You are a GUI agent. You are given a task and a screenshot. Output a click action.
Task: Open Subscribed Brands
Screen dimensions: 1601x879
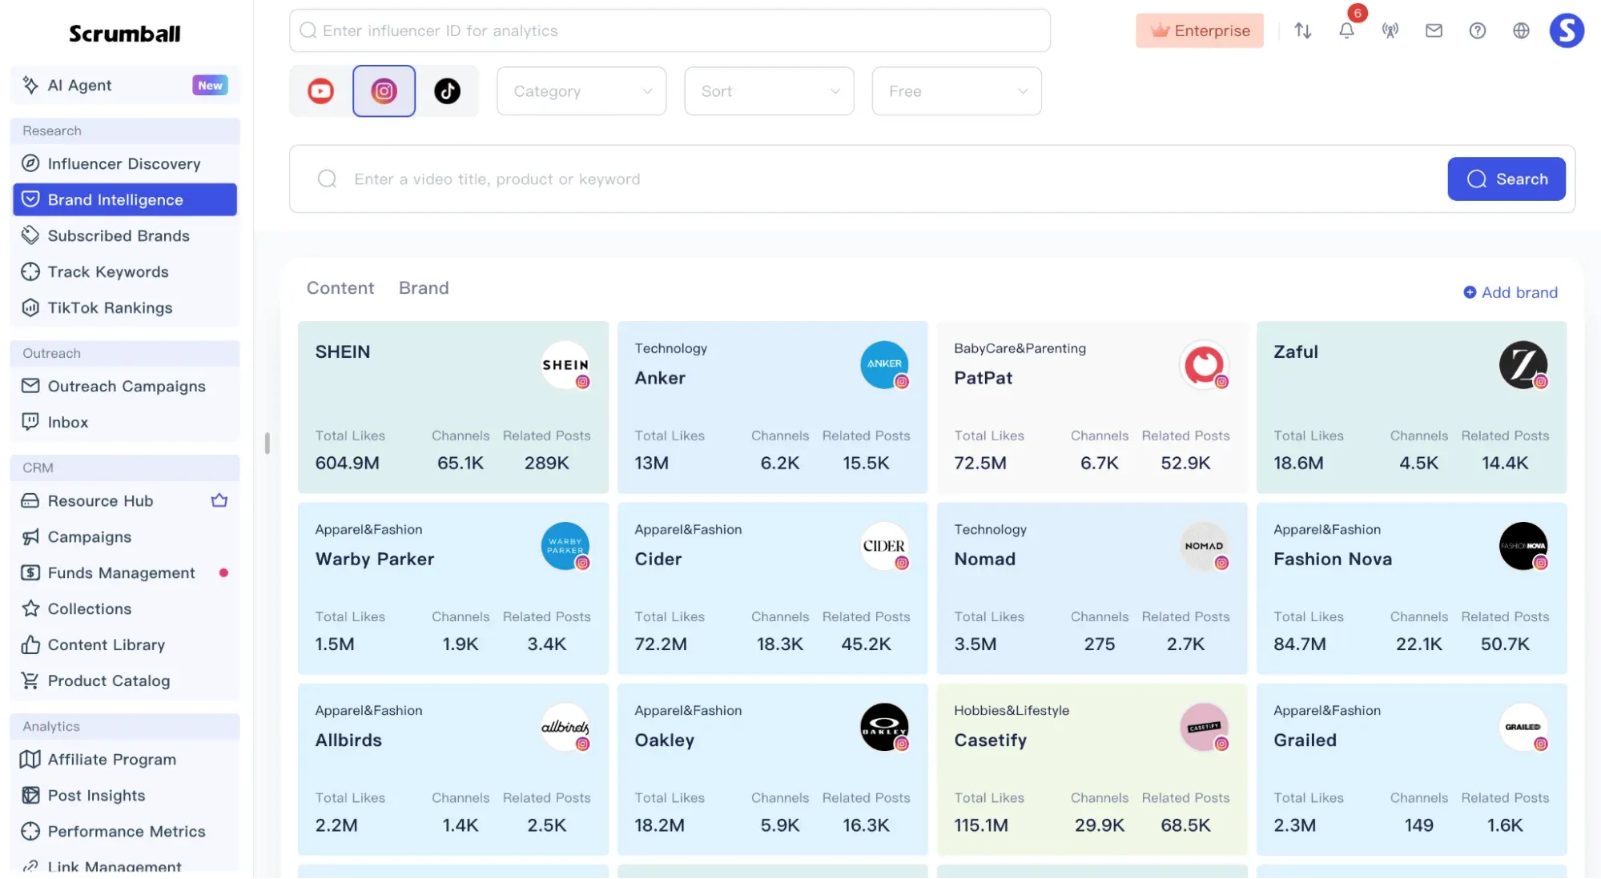tap(125, 235)
